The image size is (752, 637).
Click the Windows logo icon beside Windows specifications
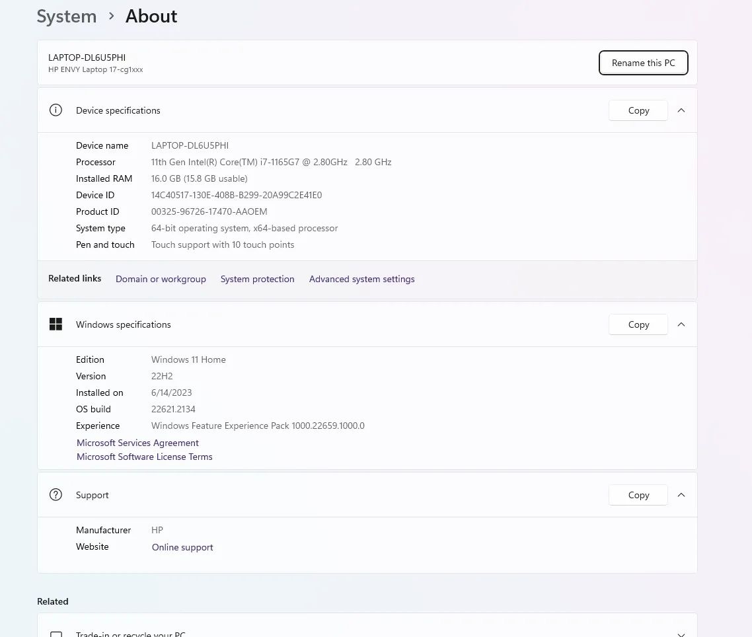(x=56, y=324)
